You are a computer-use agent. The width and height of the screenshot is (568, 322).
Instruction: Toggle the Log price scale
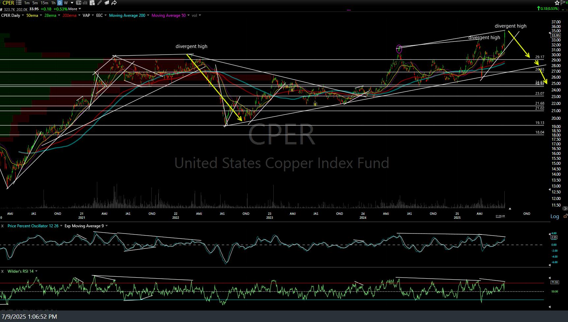tap(554, 216)
